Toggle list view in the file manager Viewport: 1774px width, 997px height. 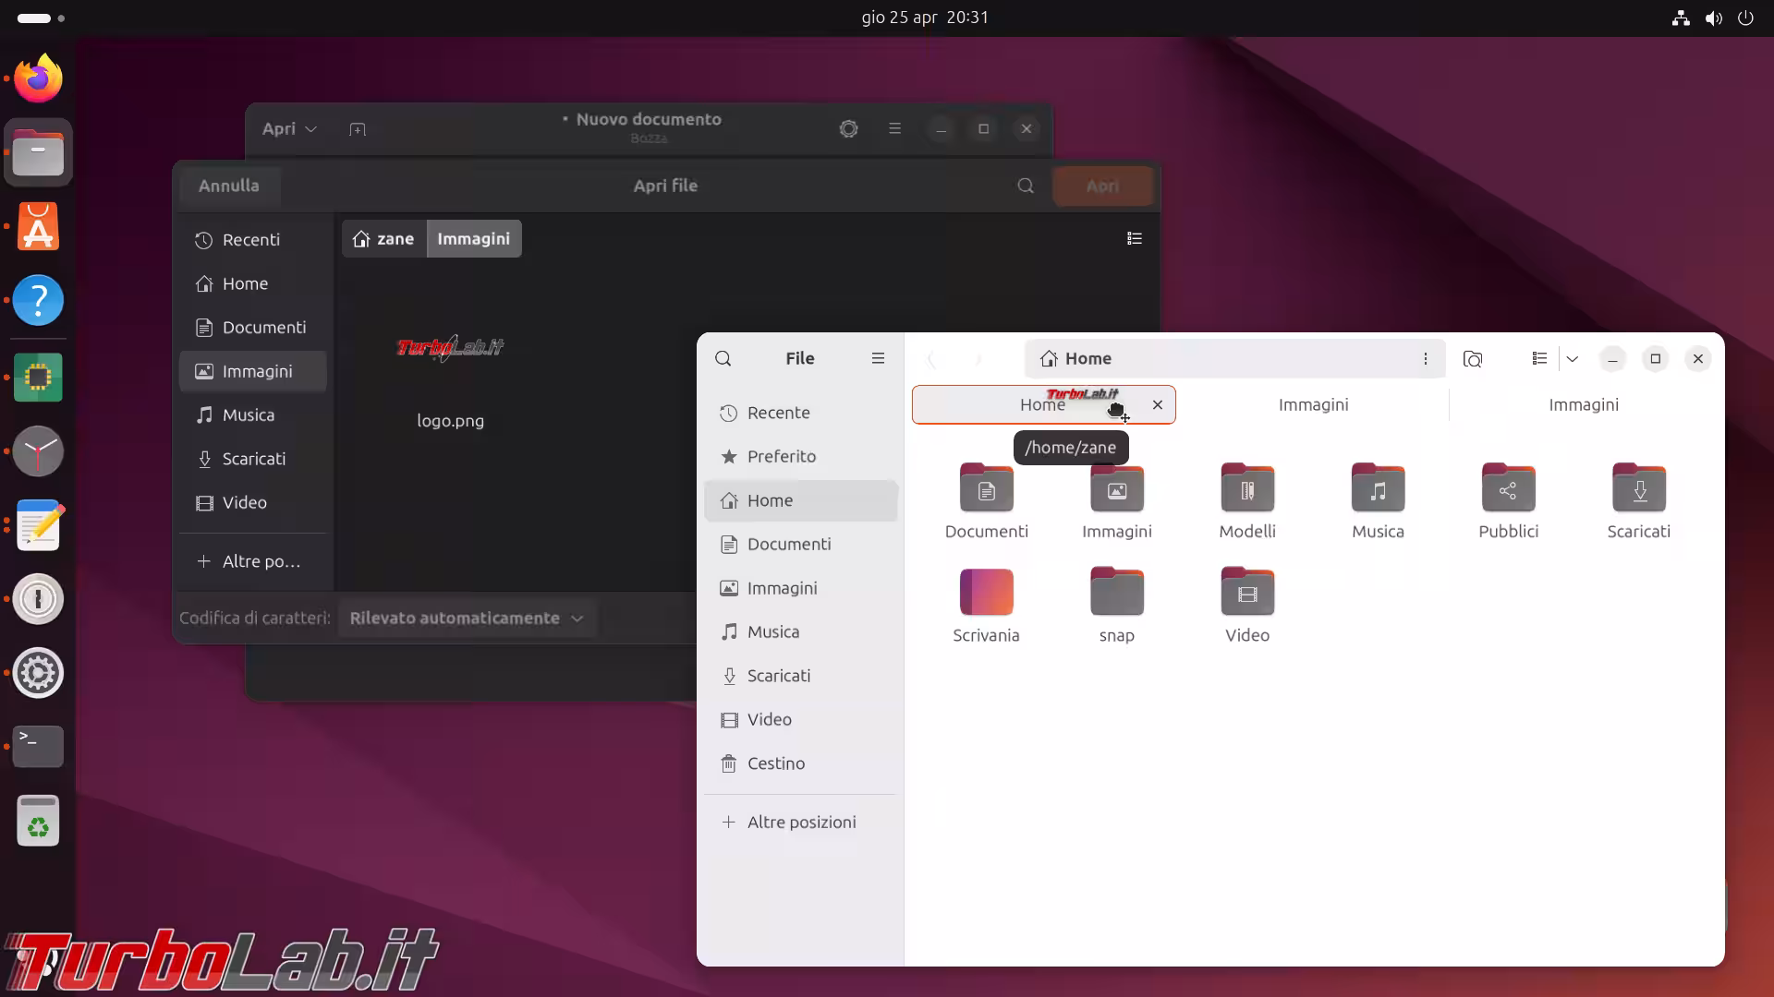1539,359
